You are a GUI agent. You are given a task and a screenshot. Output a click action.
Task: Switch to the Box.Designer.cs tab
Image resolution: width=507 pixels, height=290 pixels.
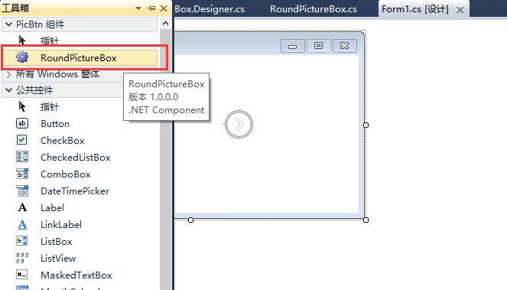(210, 9)
